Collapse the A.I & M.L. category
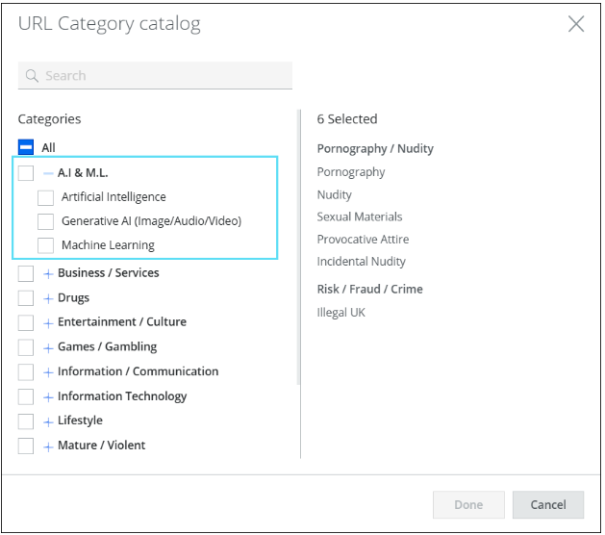This screenshot has height=535, width=605. [x=48, y=173]
